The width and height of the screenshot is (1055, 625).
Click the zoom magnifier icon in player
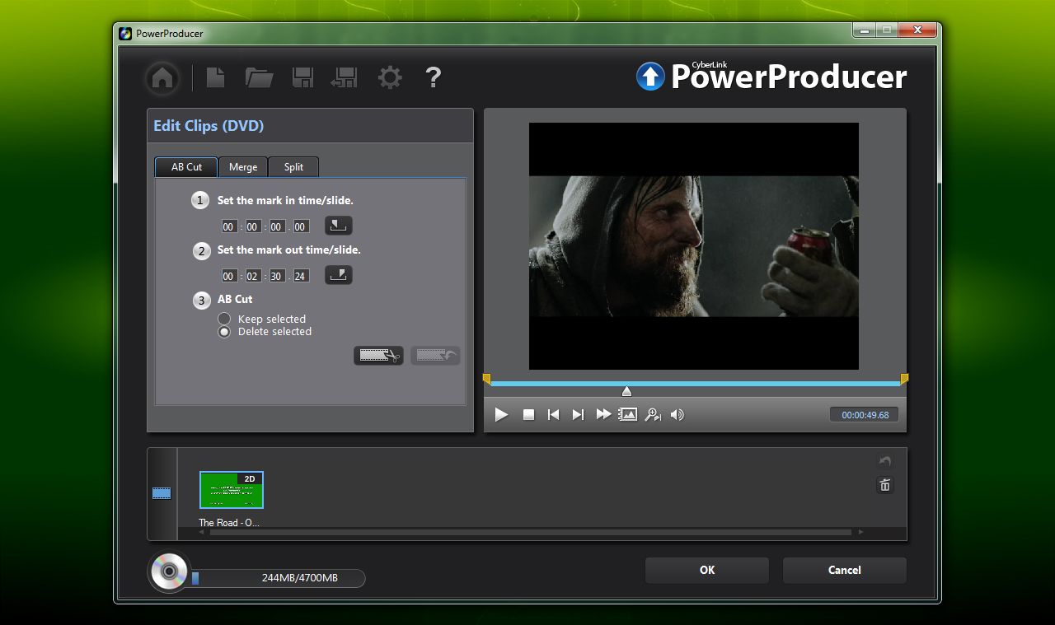(653, 415)
